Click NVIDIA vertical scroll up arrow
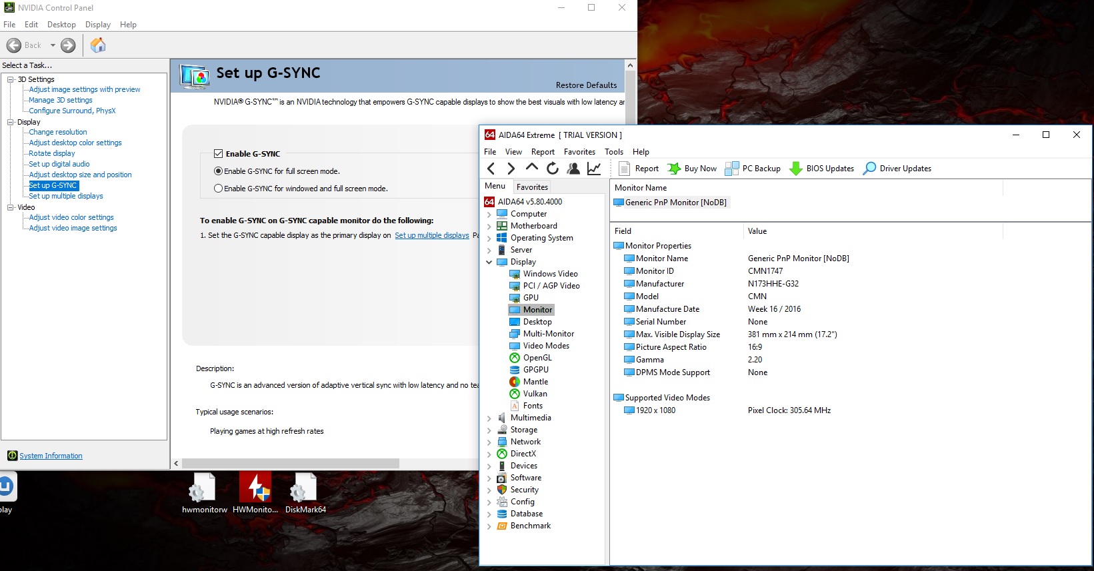Viewport: 1094px width, 571px height. [x=630, y=65]
